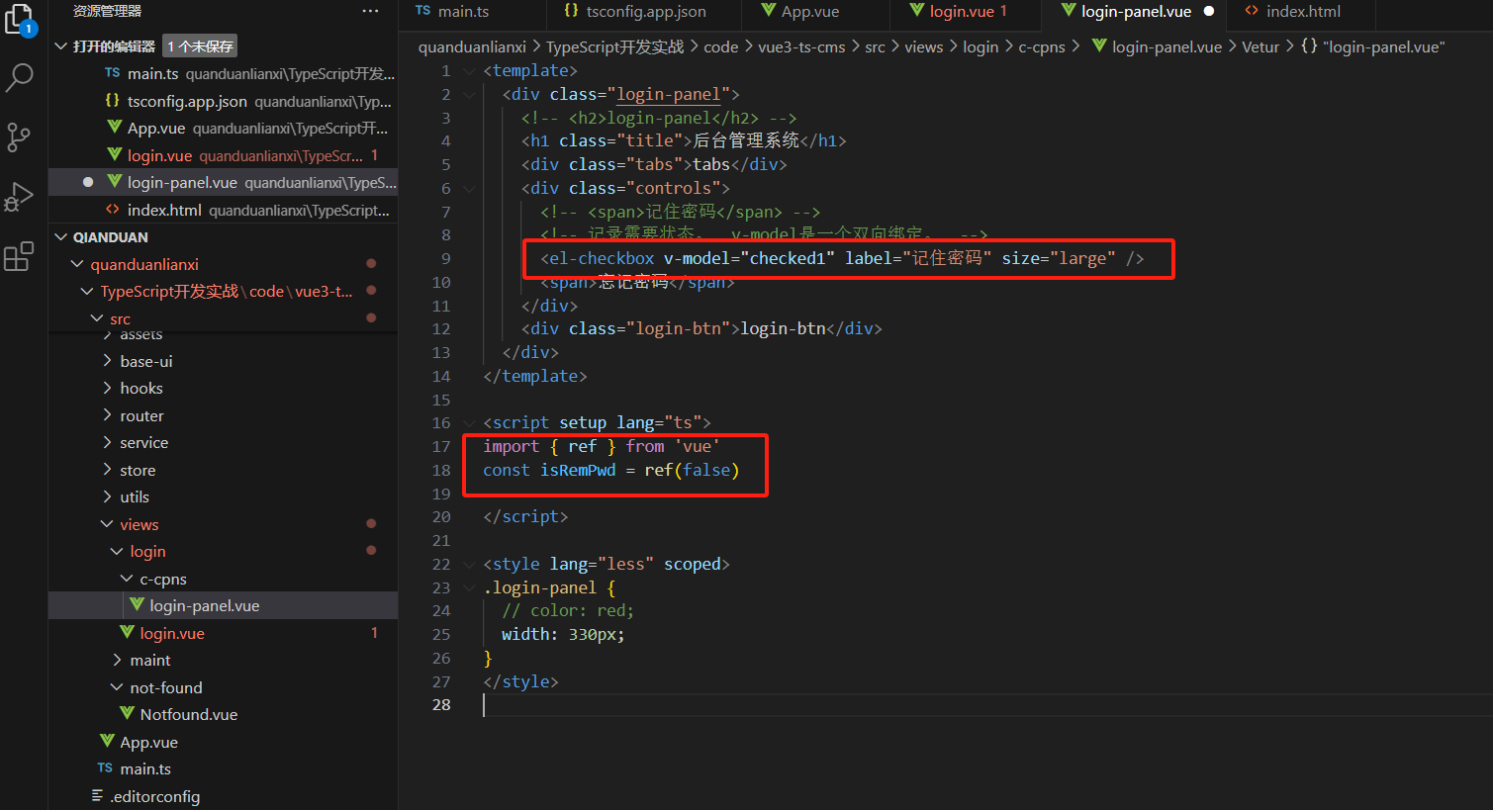This screenshot has width=1493, height=810.
Task: Click breadcrumb 'quanduanlianxi'
Action: point(472,46)
